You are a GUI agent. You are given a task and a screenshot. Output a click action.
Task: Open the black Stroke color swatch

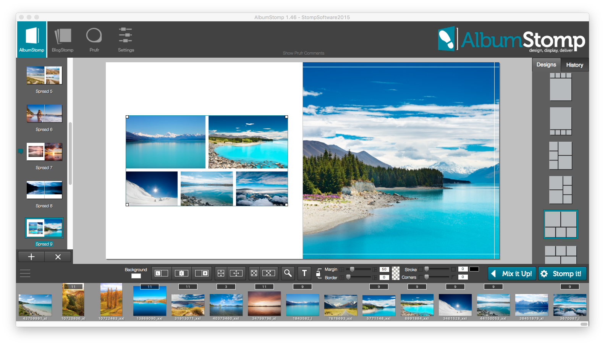474,269
